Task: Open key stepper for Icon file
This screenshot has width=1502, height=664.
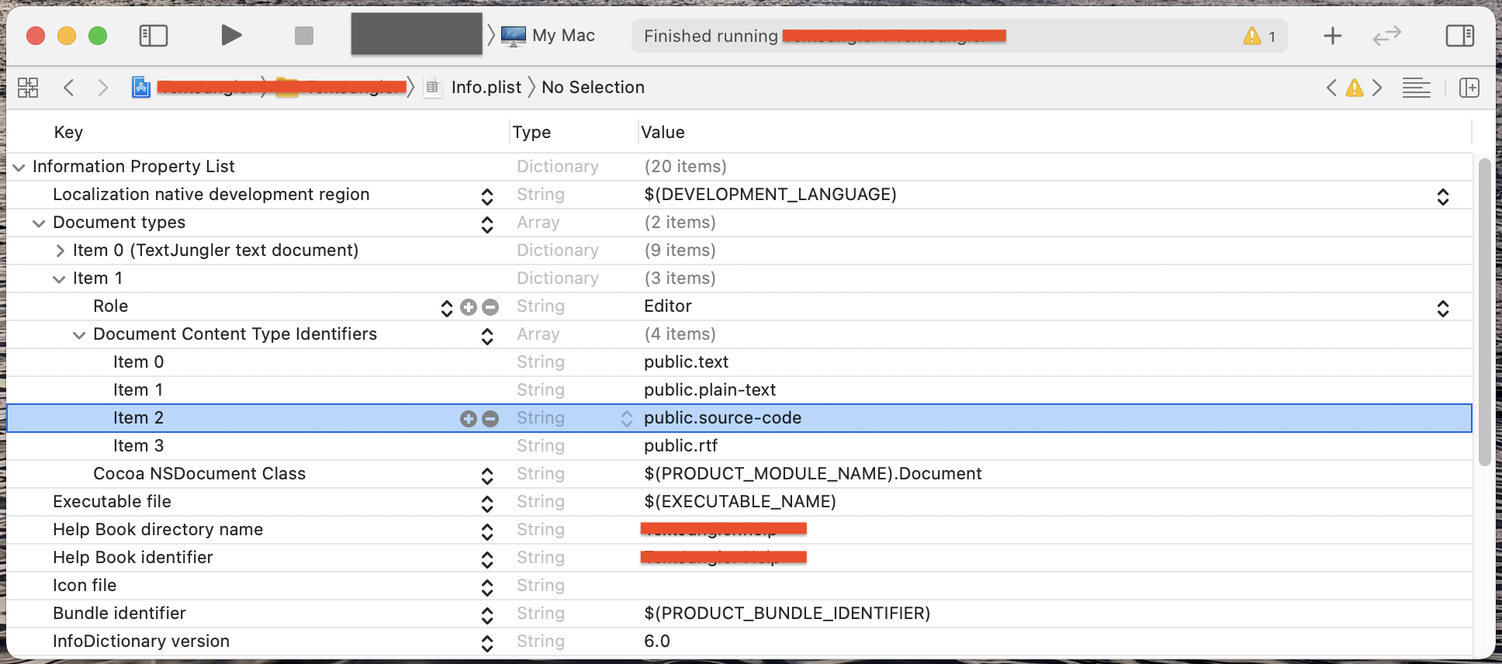Action: (487, 587)
